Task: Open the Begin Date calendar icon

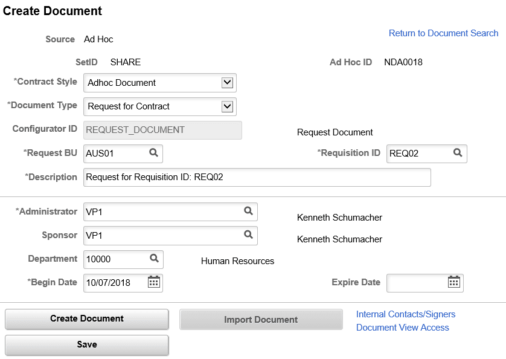Action: click(x=153, y=282)
